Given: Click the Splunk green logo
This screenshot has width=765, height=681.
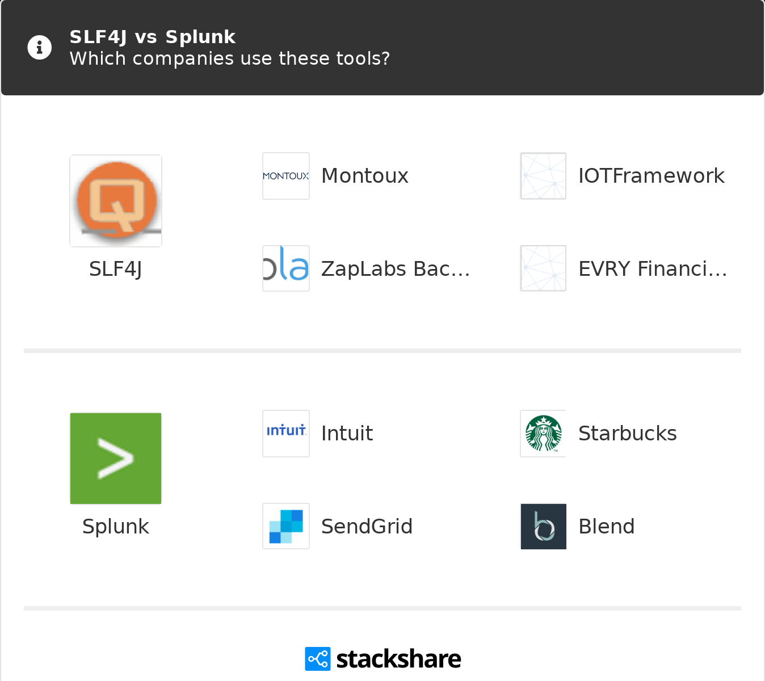Looking at the screenshot, I should tap(115, 458).
